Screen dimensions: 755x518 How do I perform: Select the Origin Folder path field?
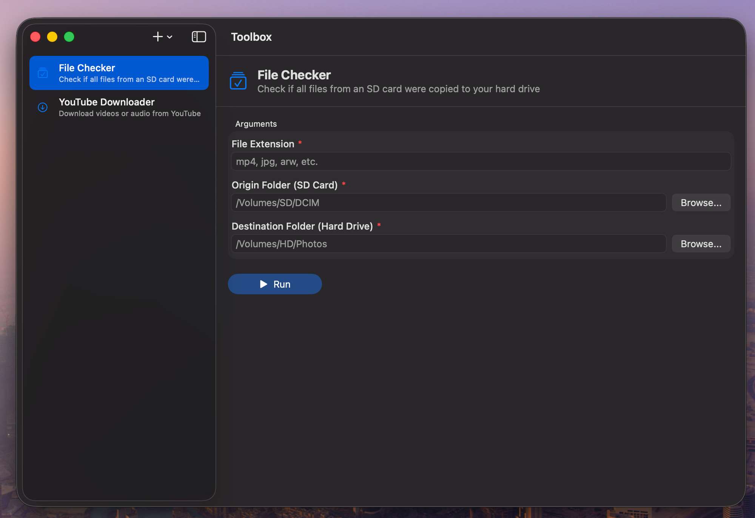pyautogui.click(x=448, y=203)
